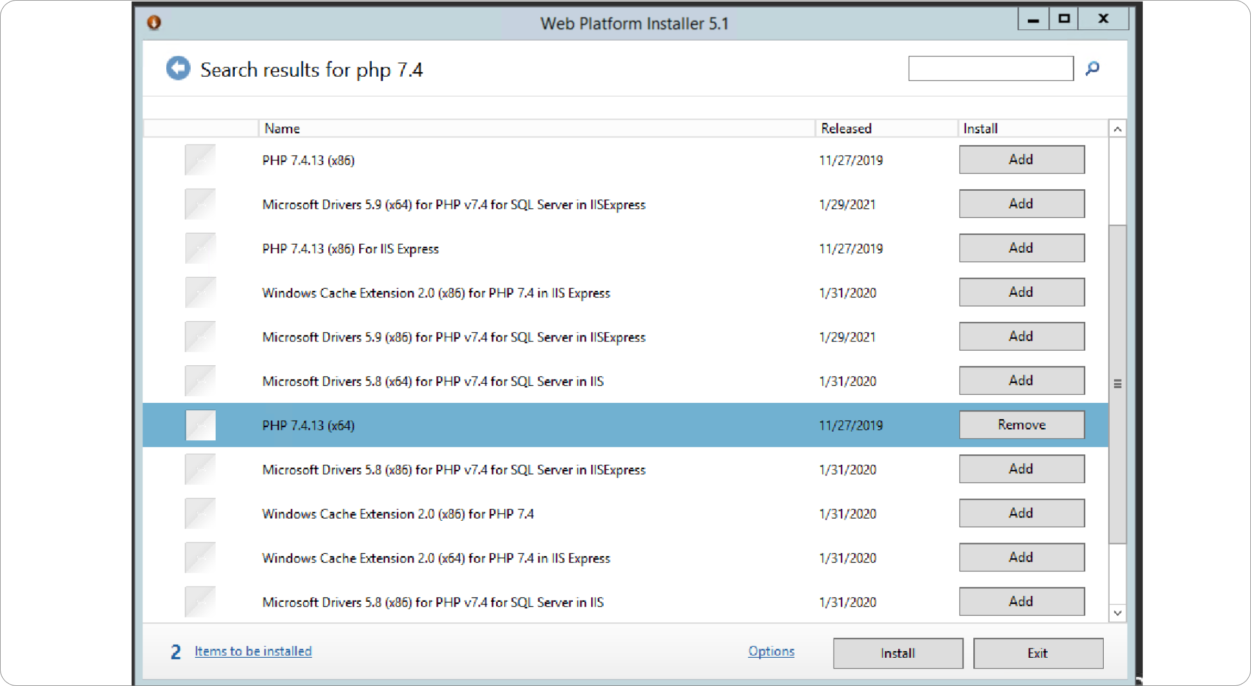Screen dimensions: 1251x686
Task: Add Windows Cache Extension 2.0 (x86) for PHP 7.4
Action: pyautogui.click(x=1022, y=513)
